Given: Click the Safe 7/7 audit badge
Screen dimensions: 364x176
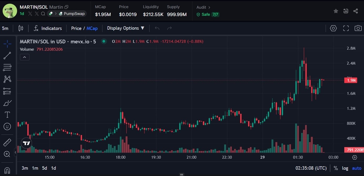Looking at the screenshot, I should [208, 14].
